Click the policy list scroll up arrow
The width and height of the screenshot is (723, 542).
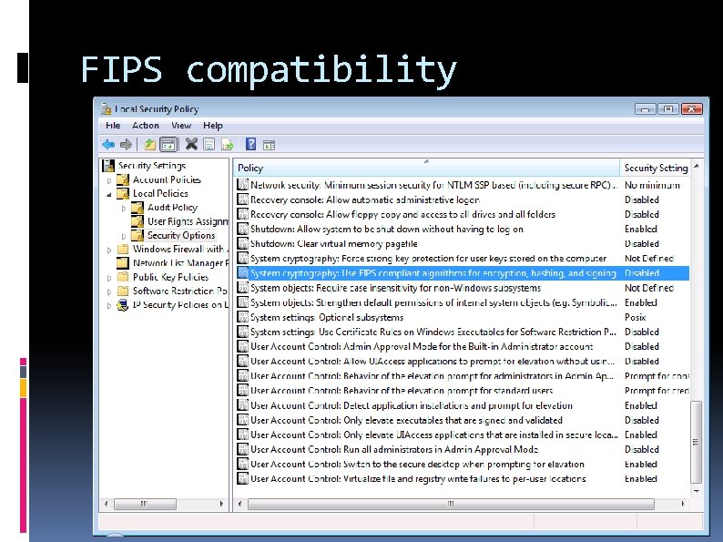tap(697, 166)
